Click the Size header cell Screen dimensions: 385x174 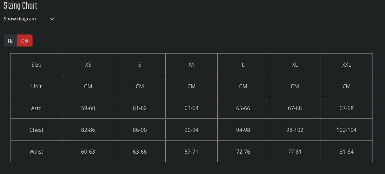[36, 65]
